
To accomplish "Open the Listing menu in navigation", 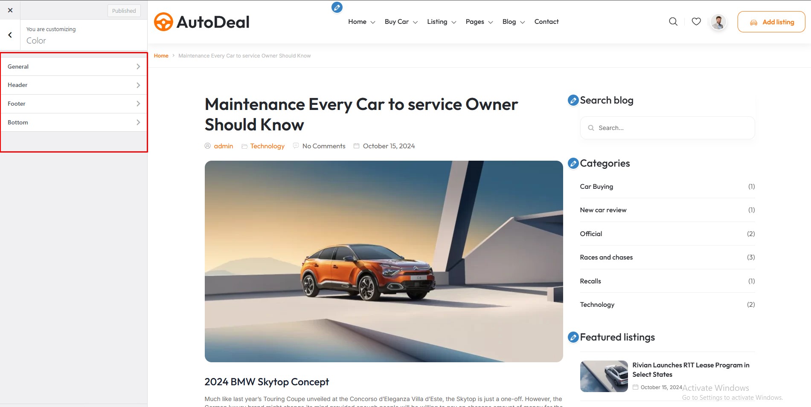I will pyautogui.click(x=442, y=22).
